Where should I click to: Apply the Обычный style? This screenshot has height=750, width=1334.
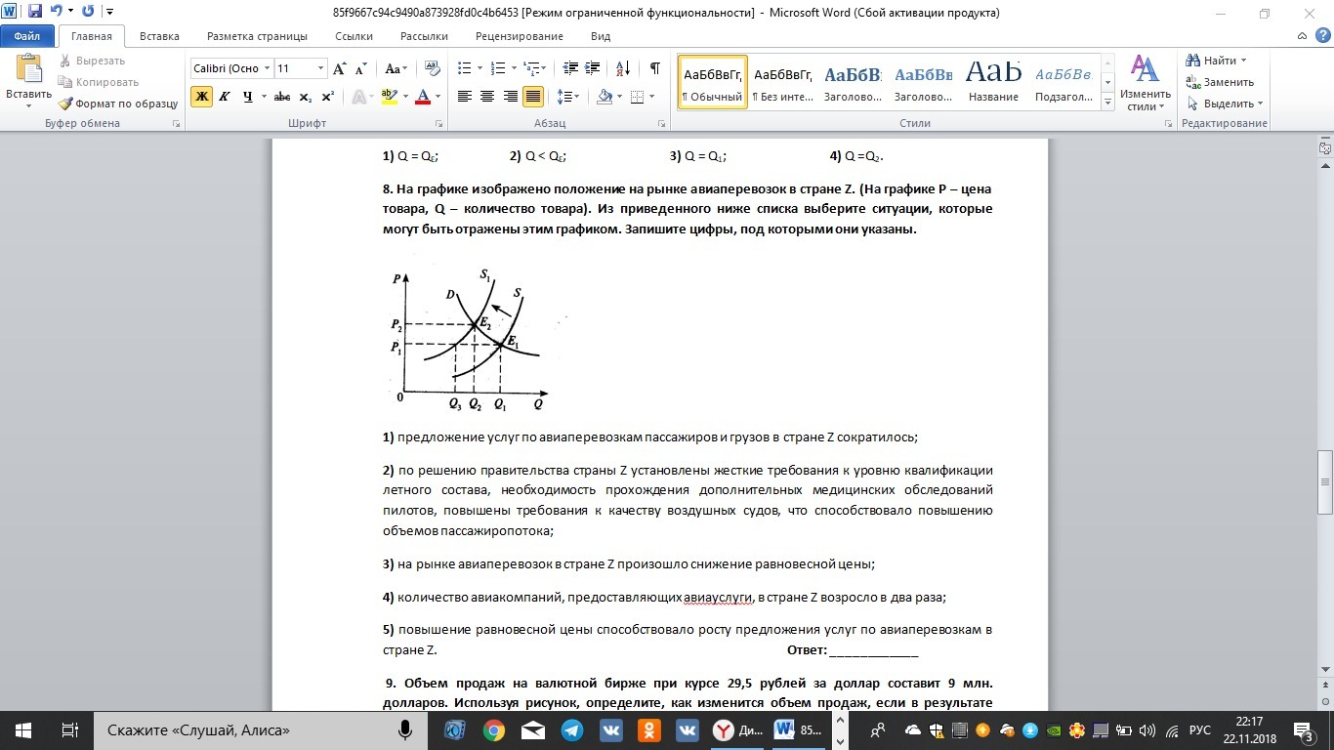713,82
